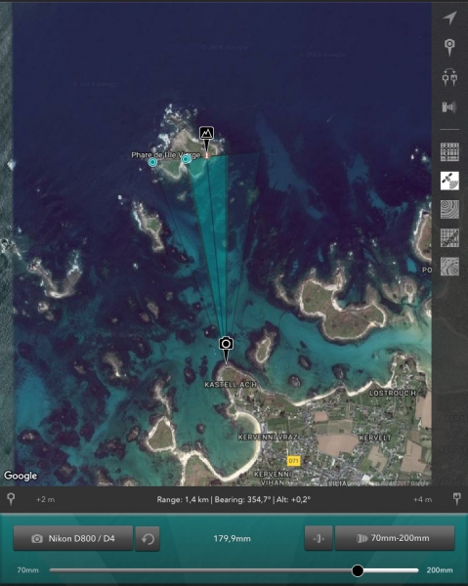Swap camera and scene pins icon
The image size is (468, 586).
(449, 77)
